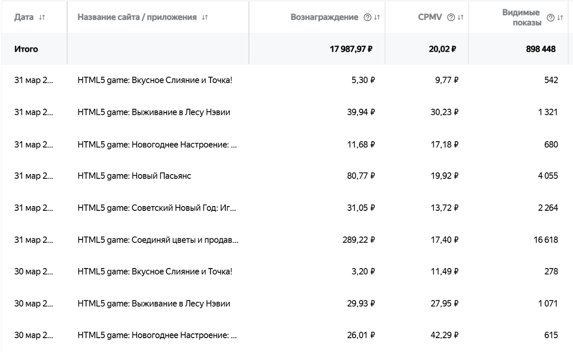Image resolution: width=573 pixels, height=352 pixels.
Task: Select CPMV value 30,23 ₽
Action: tap(445, 112)
